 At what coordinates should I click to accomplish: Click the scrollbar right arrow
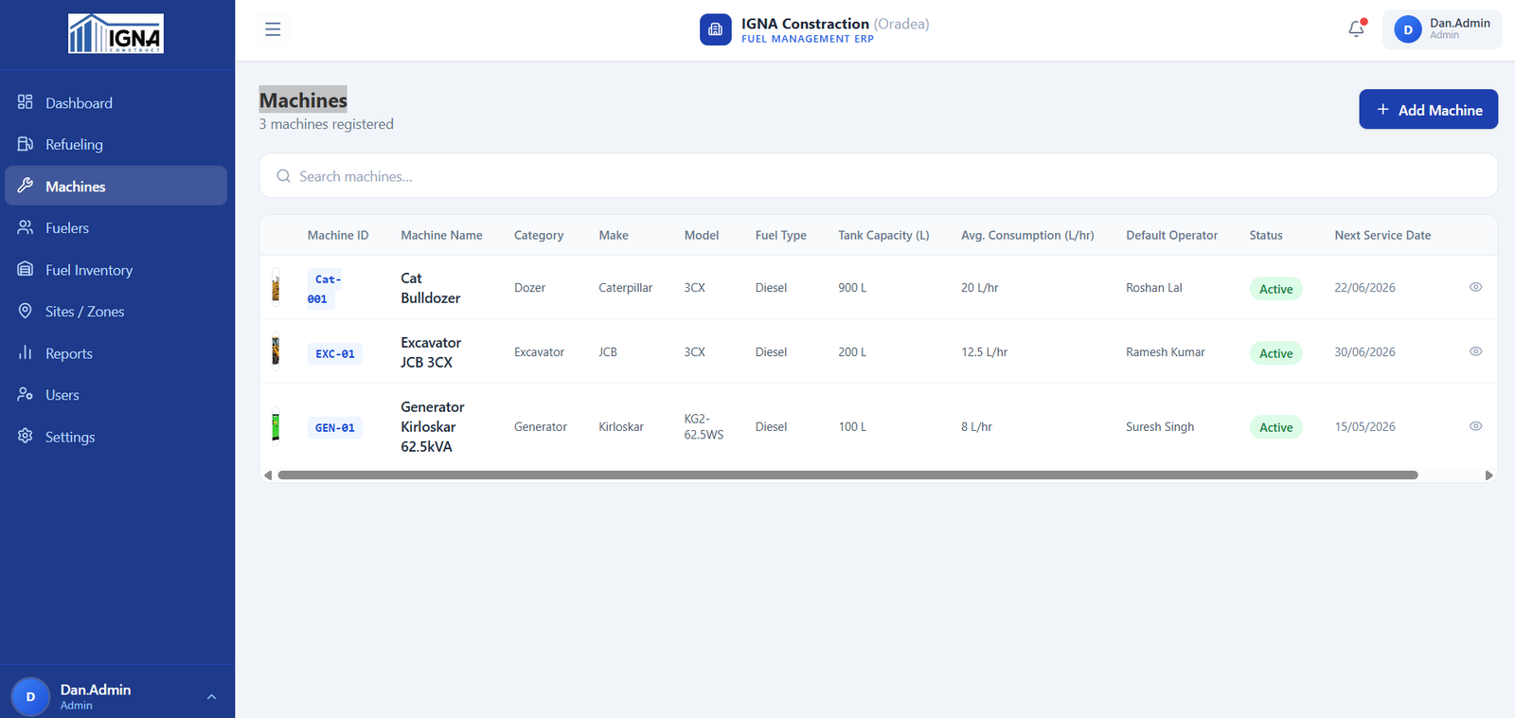(x=1488, y=475)
